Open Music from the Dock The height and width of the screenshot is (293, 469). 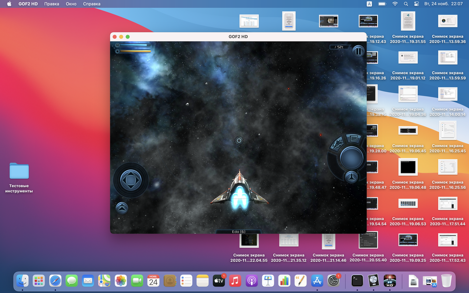[x=235, y=281]
